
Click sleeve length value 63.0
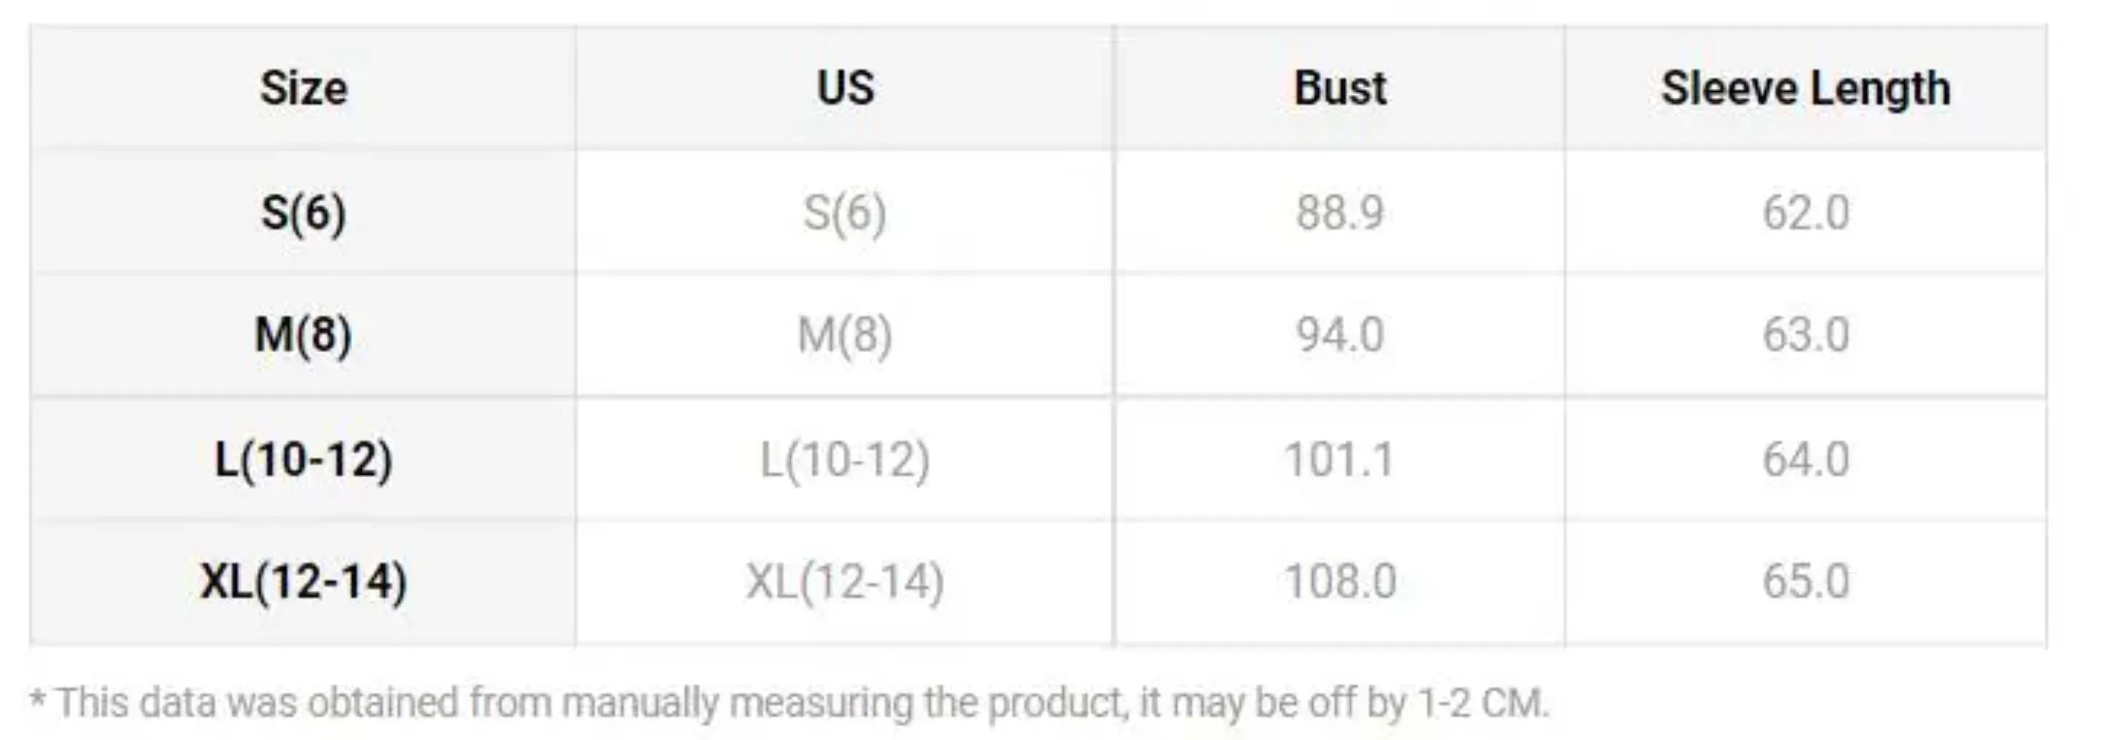click(1805, 334)
